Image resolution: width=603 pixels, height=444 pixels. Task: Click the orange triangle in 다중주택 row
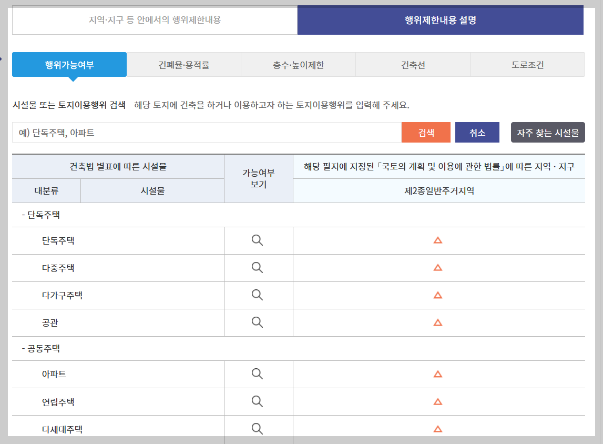pos(437,268)
